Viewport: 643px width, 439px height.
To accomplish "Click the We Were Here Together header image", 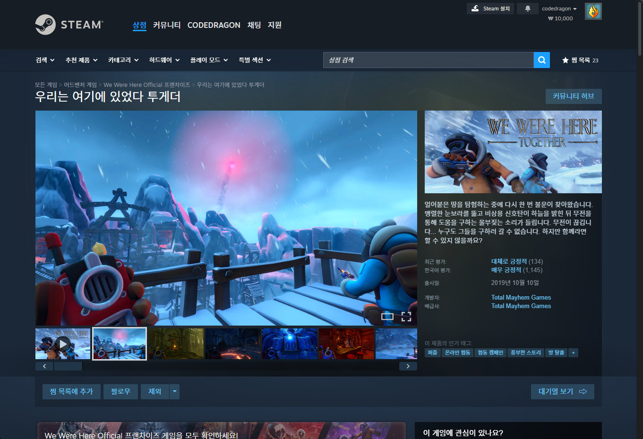I will (513, 152).
